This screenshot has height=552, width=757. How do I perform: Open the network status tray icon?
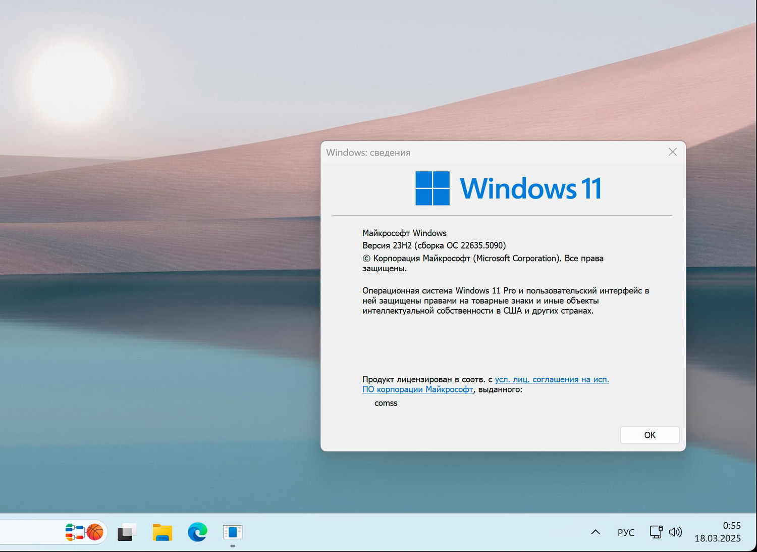[656, 532]
